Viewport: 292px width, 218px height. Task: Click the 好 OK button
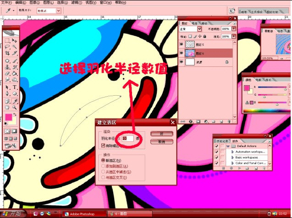click(162, 134)
